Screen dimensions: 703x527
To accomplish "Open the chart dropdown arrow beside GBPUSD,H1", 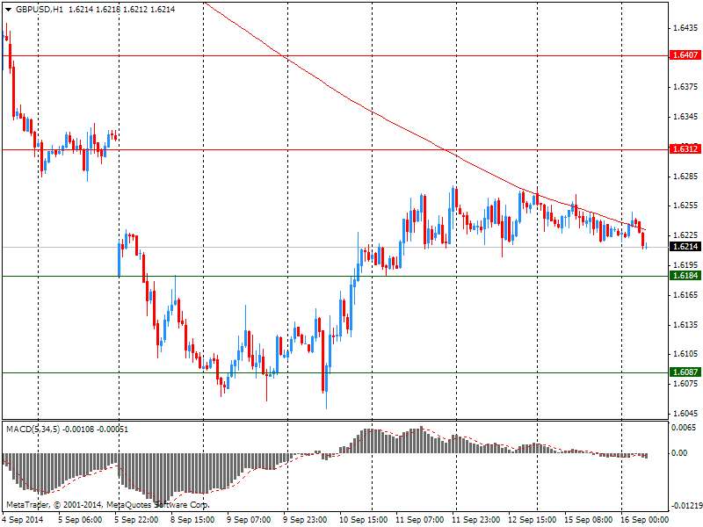I will tap(9, 10).
